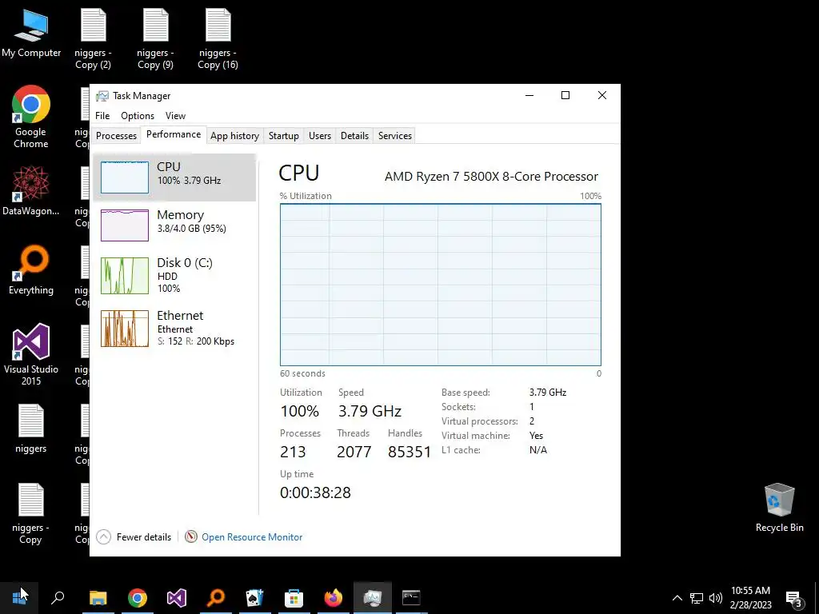The width and height of the screenshot is (819, 614).
Task: Close the Task Manager window
Action: [x=601, y=96]
